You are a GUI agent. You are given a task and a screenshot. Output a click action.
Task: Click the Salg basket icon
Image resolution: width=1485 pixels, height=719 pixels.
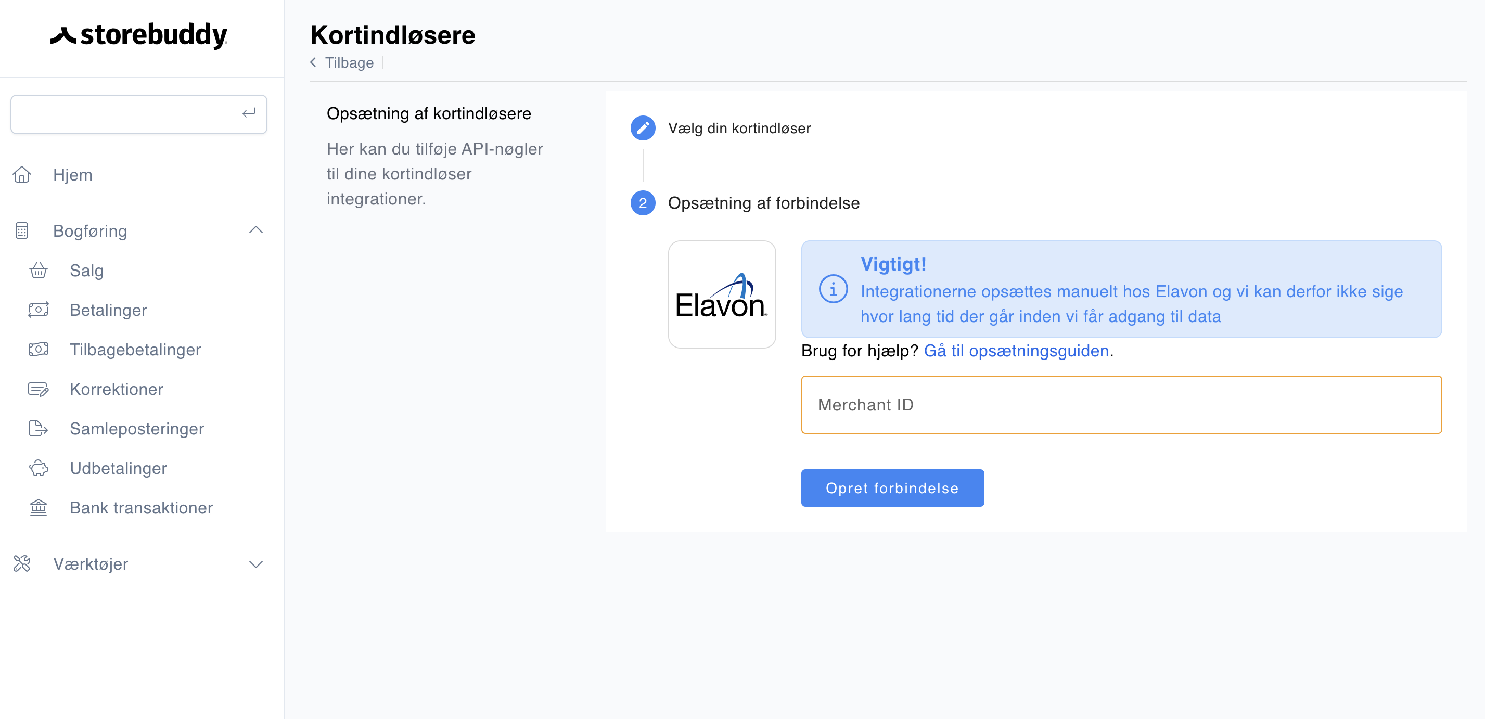coord(39,270)
